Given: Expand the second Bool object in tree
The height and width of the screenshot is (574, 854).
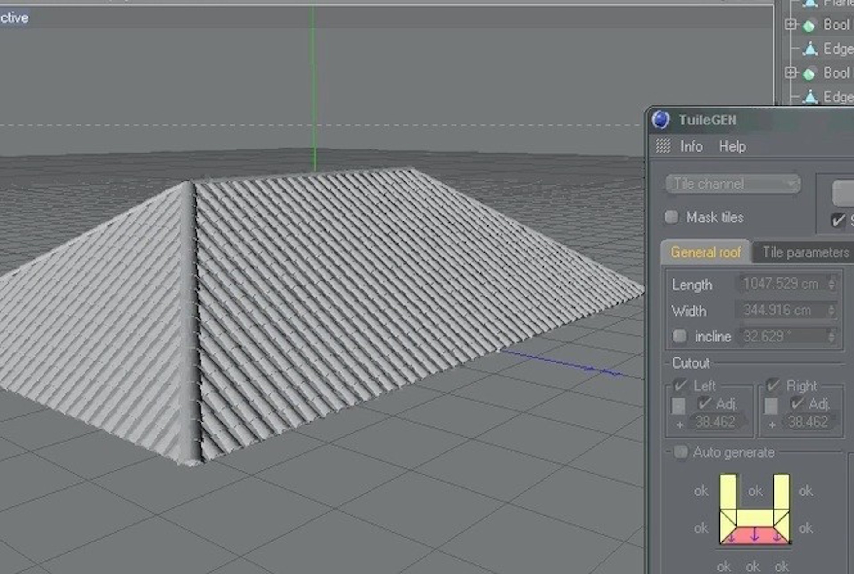Looking at the screenshot, I should click(x=790, y=72).
